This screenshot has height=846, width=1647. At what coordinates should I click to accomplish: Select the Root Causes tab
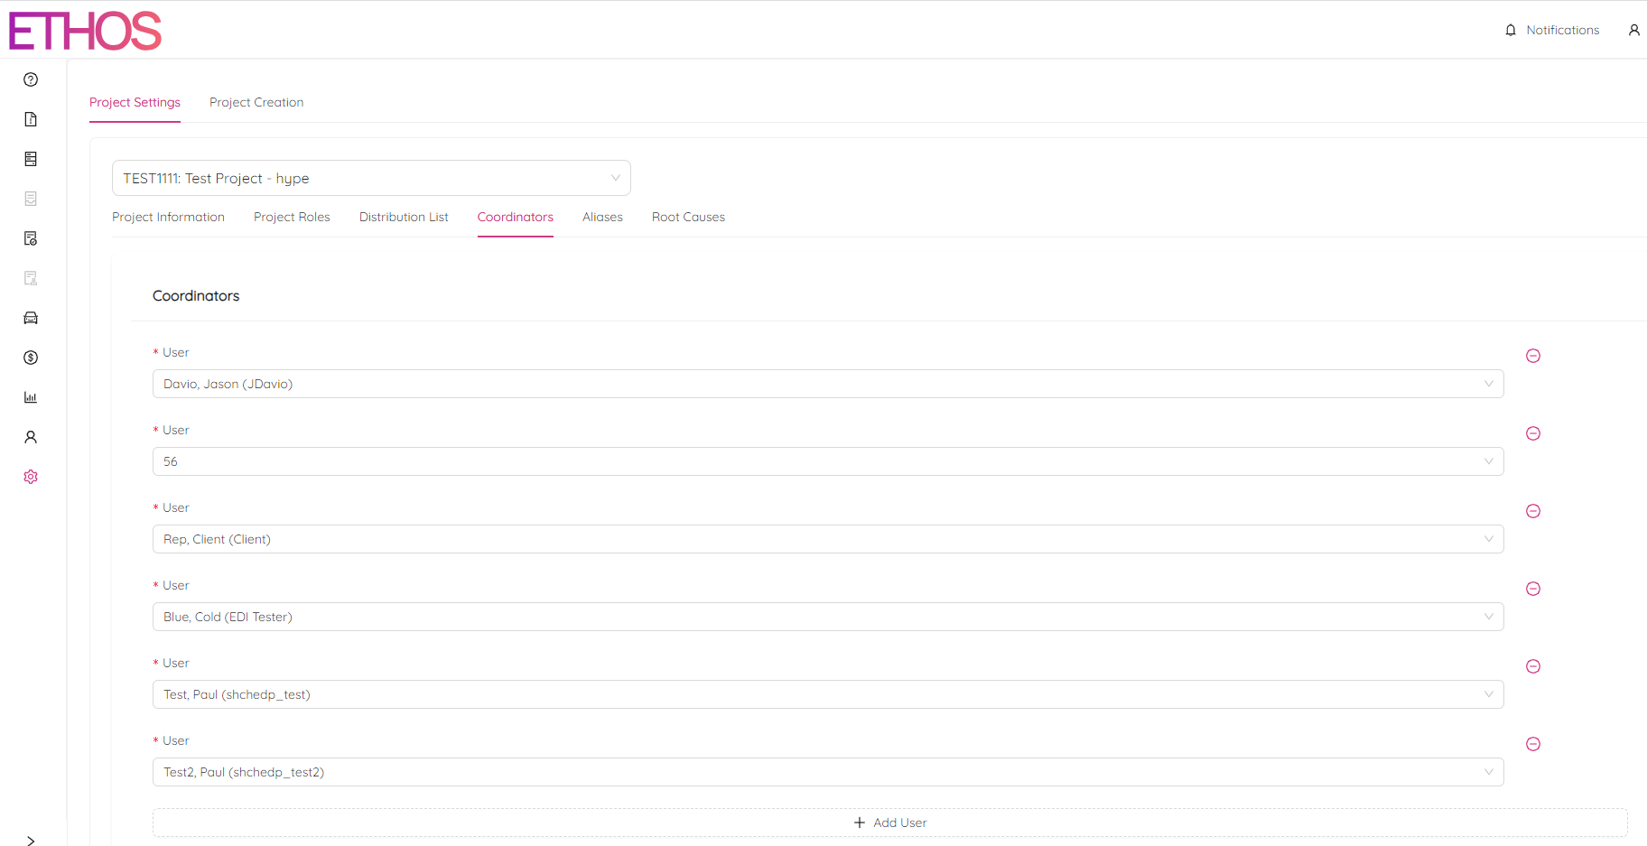688,217
